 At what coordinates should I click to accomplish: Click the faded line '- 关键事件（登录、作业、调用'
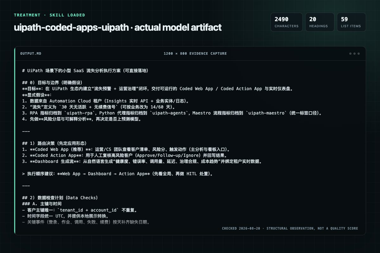click(86, 222)
